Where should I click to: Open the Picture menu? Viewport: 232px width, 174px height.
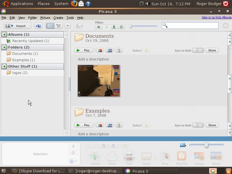pyautogui.click(x=45, y=18)
